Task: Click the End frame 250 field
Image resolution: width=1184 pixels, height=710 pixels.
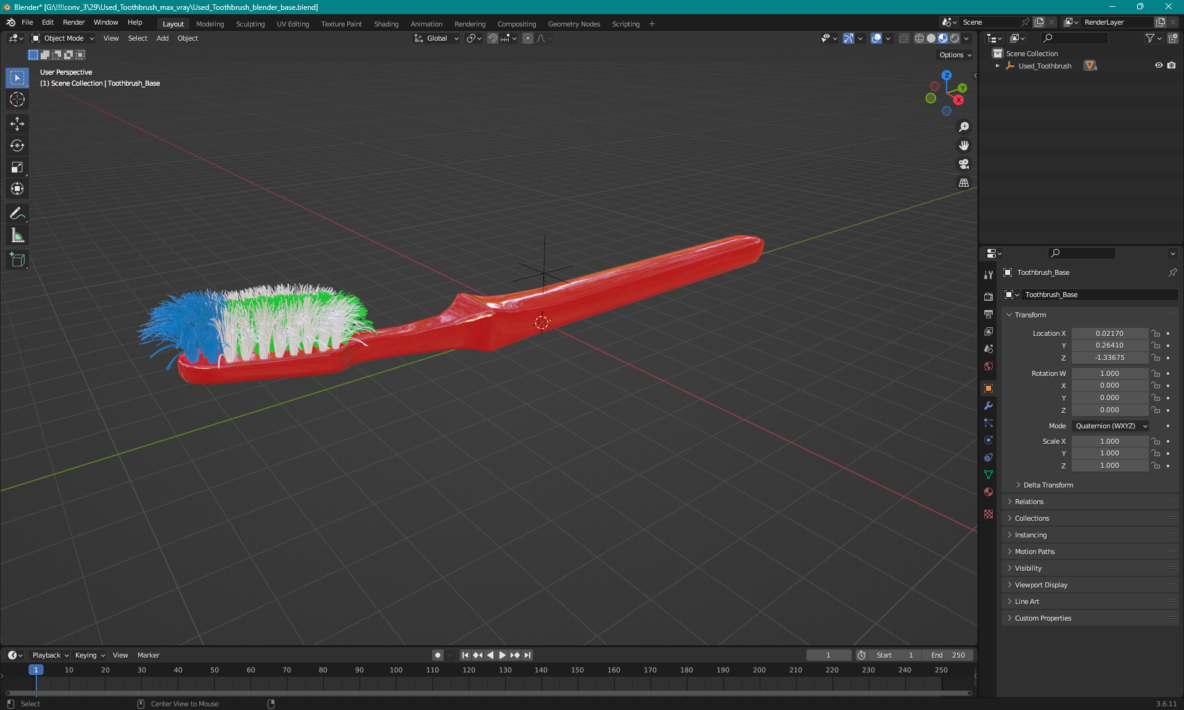Action: 948,655
